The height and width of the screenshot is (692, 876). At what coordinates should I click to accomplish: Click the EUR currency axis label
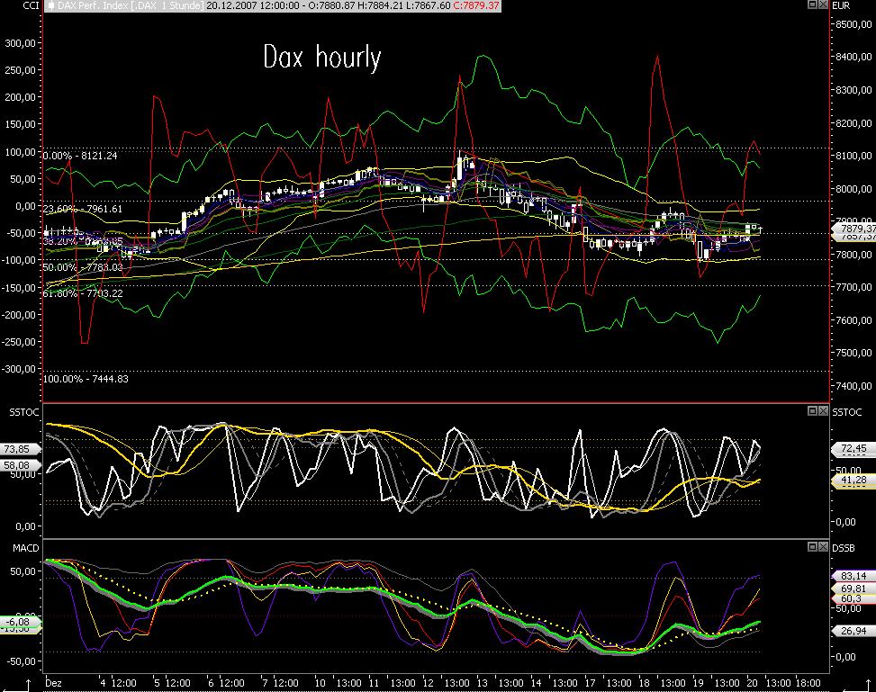tap(841, 5)
